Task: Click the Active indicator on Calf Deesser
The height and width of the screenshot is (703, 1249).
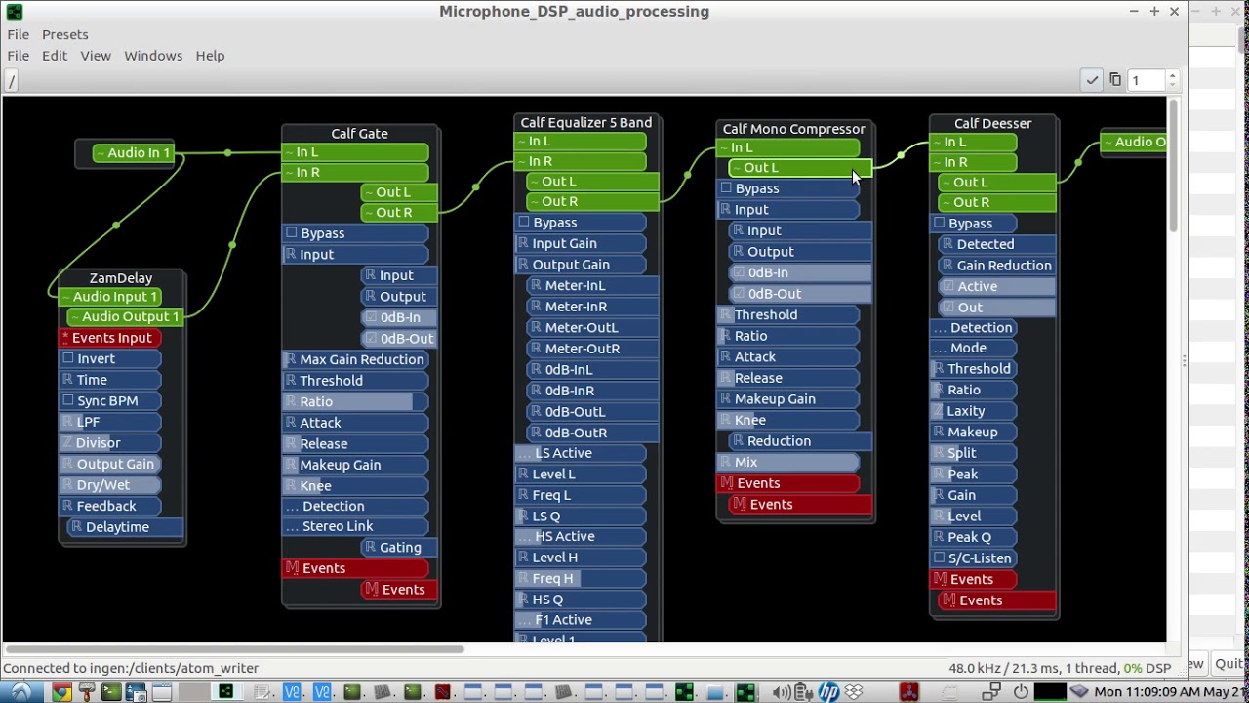Action: [997, 286]
